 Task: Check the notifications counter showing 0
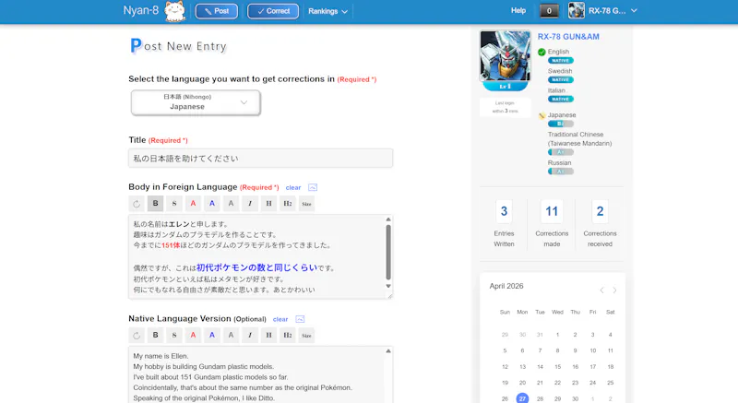tap(549, 11)
